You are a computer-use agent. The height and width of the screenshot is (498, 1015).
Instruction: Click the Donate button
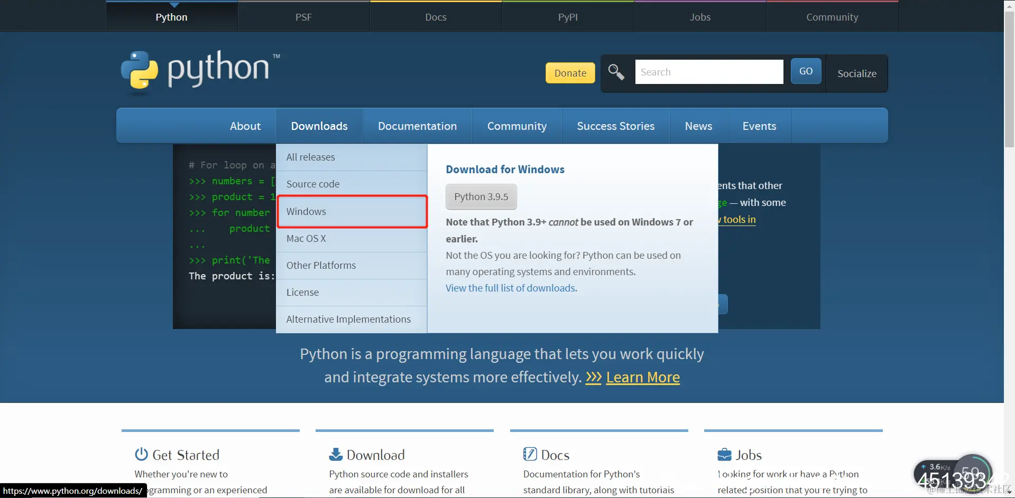click(570, 73)
